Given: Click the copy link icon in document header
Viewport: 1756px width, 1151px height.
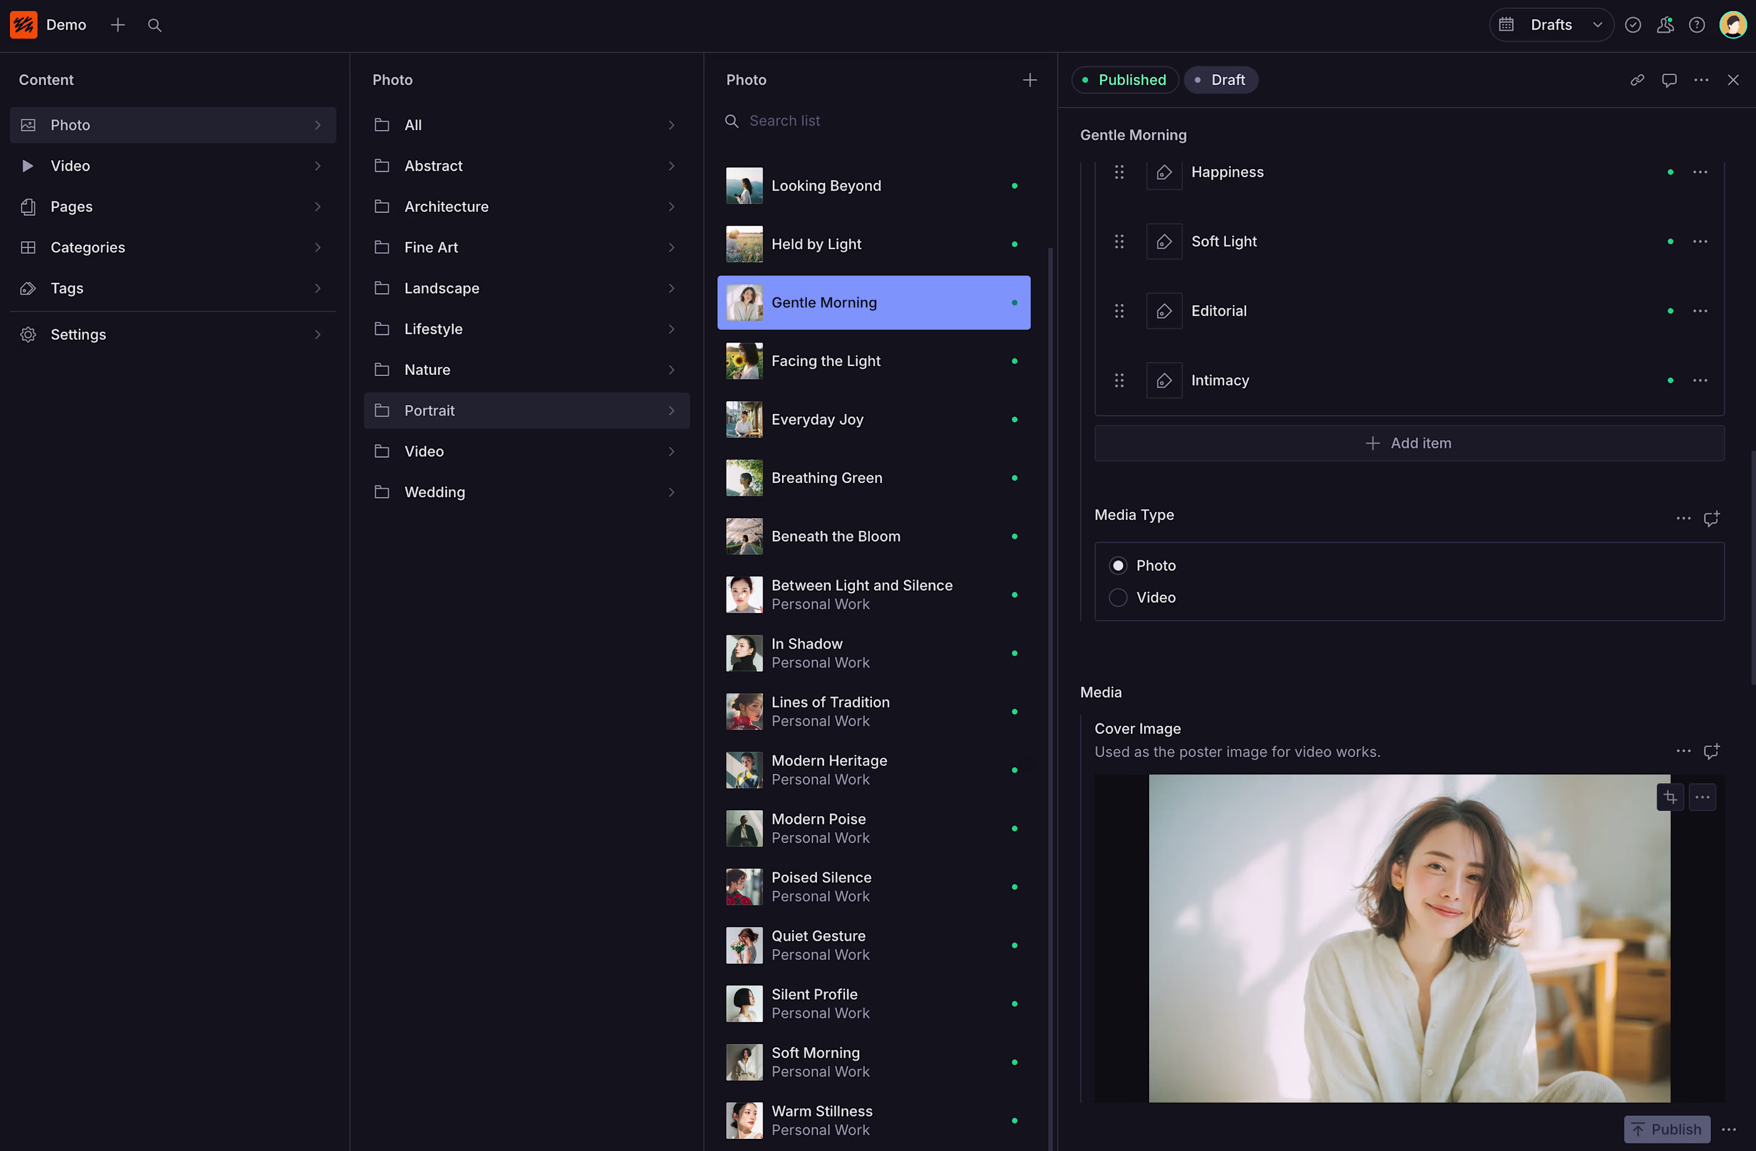Looking at the screenshot, I should pos(1636,80).
